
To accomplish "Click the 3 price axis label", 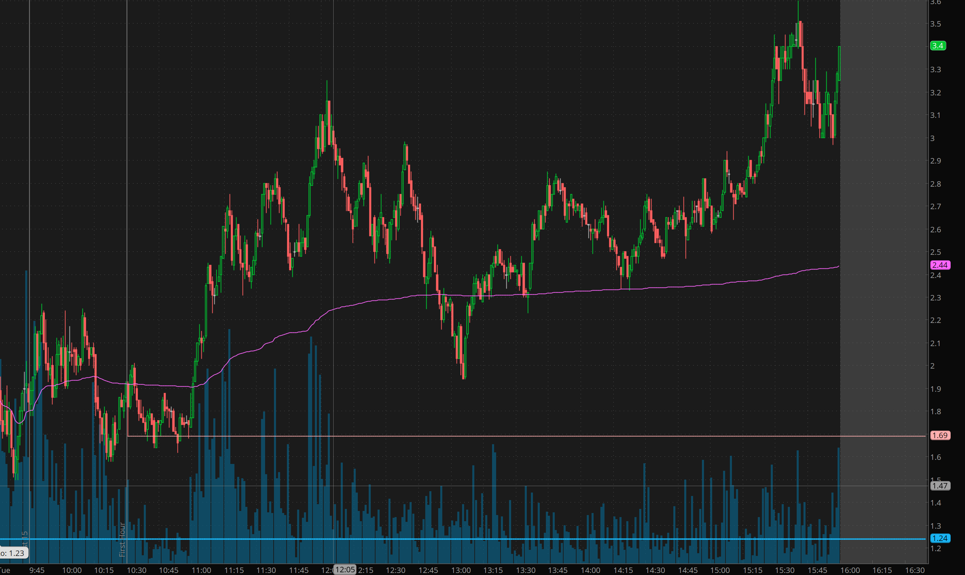I will 932,138.
